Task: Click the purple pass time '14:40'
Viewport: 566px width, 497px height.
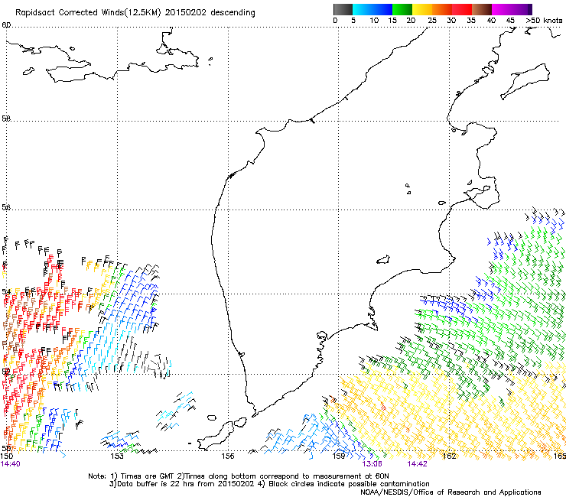Action: click(x=11, y=464)
